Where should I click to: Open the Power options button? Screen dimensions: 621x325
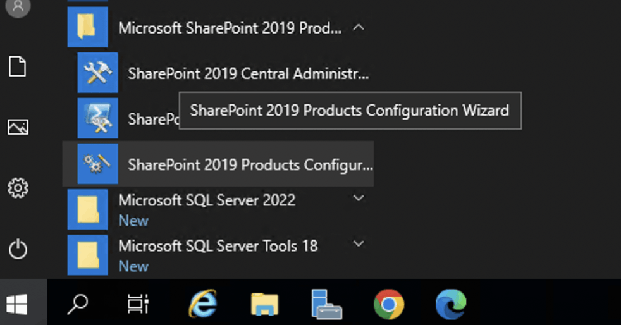click(x=18, y=249)
